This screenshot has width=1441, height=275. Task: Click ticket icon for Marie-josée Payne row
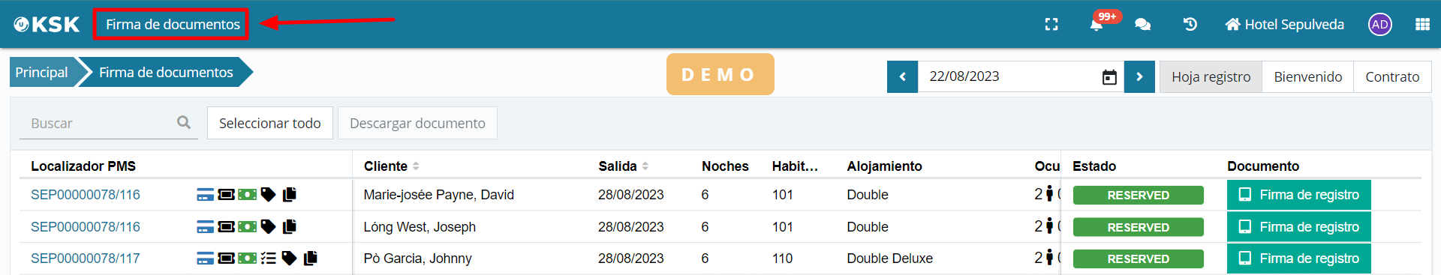(226, 195)
